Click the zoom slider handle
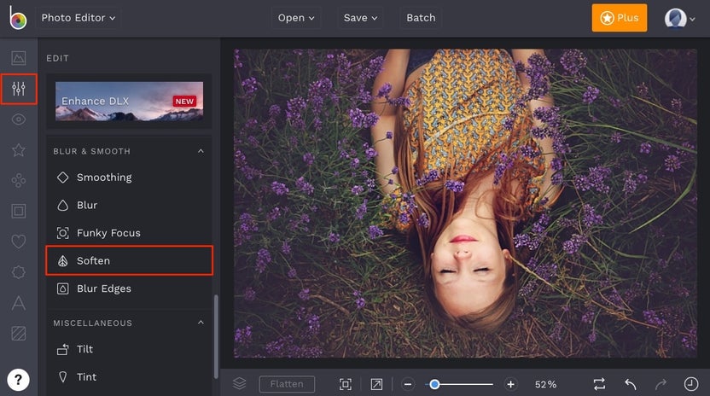Viewport: 710px width, 396px height. pyautogui.click(x=434, y=384)
